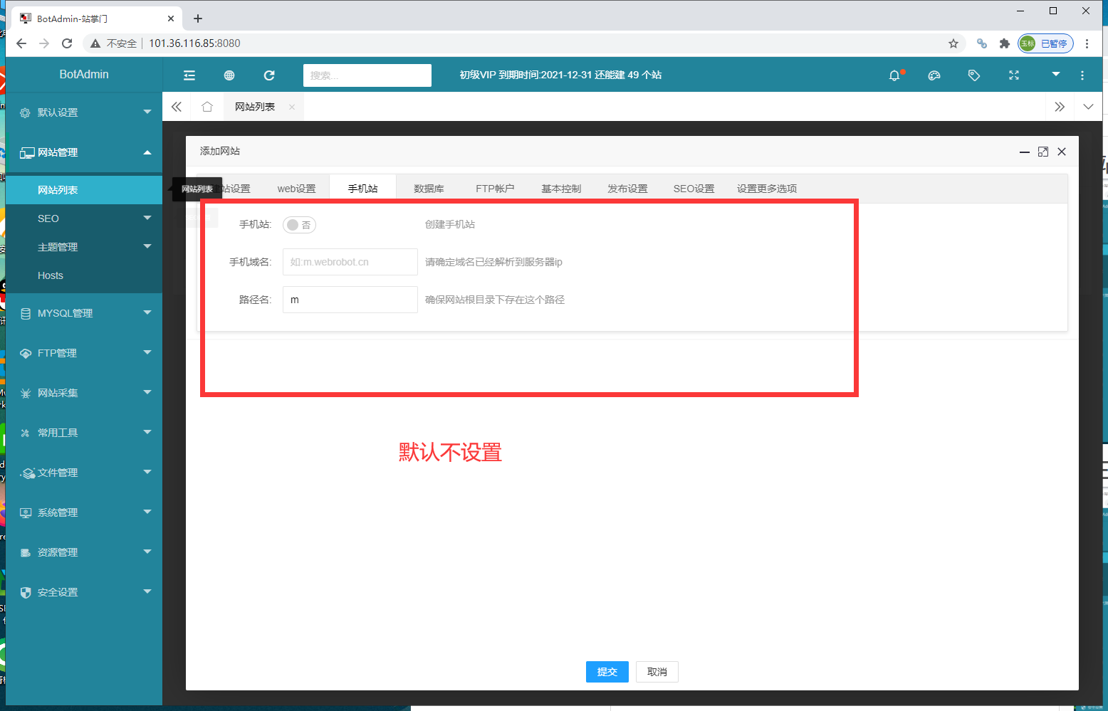Maximize the 添加网站 dialog
1108x711 pixels.
coord(1043,152)
